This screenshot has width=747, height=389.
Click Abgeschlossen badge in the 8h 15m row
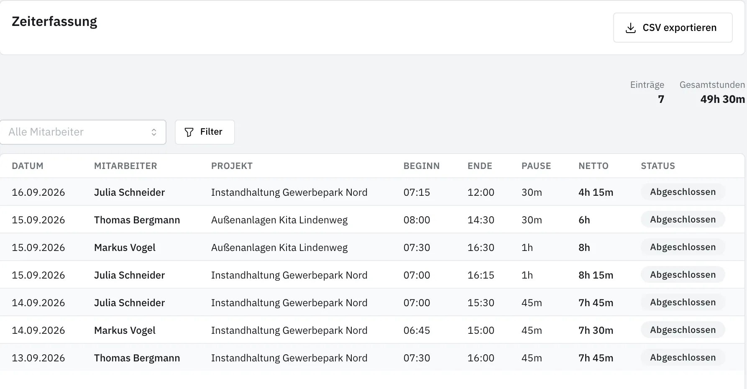(683, 275)
